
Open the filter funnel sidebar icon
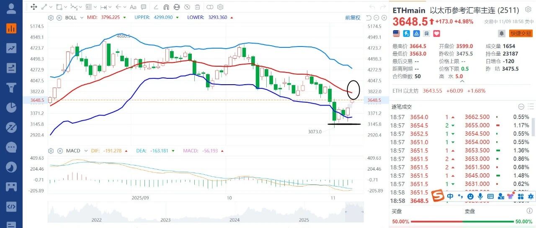[11, 88]
